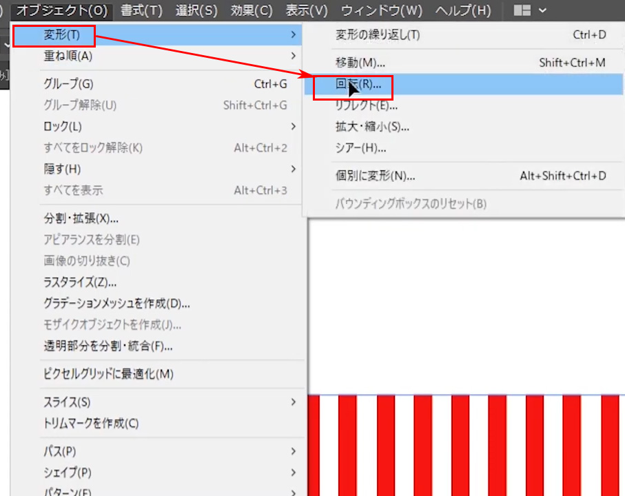Image resolution: width=625 pixels, height=496 pixels.
Task: Click the workspace layout switcher icon
Action: click(x=522, y=10)
